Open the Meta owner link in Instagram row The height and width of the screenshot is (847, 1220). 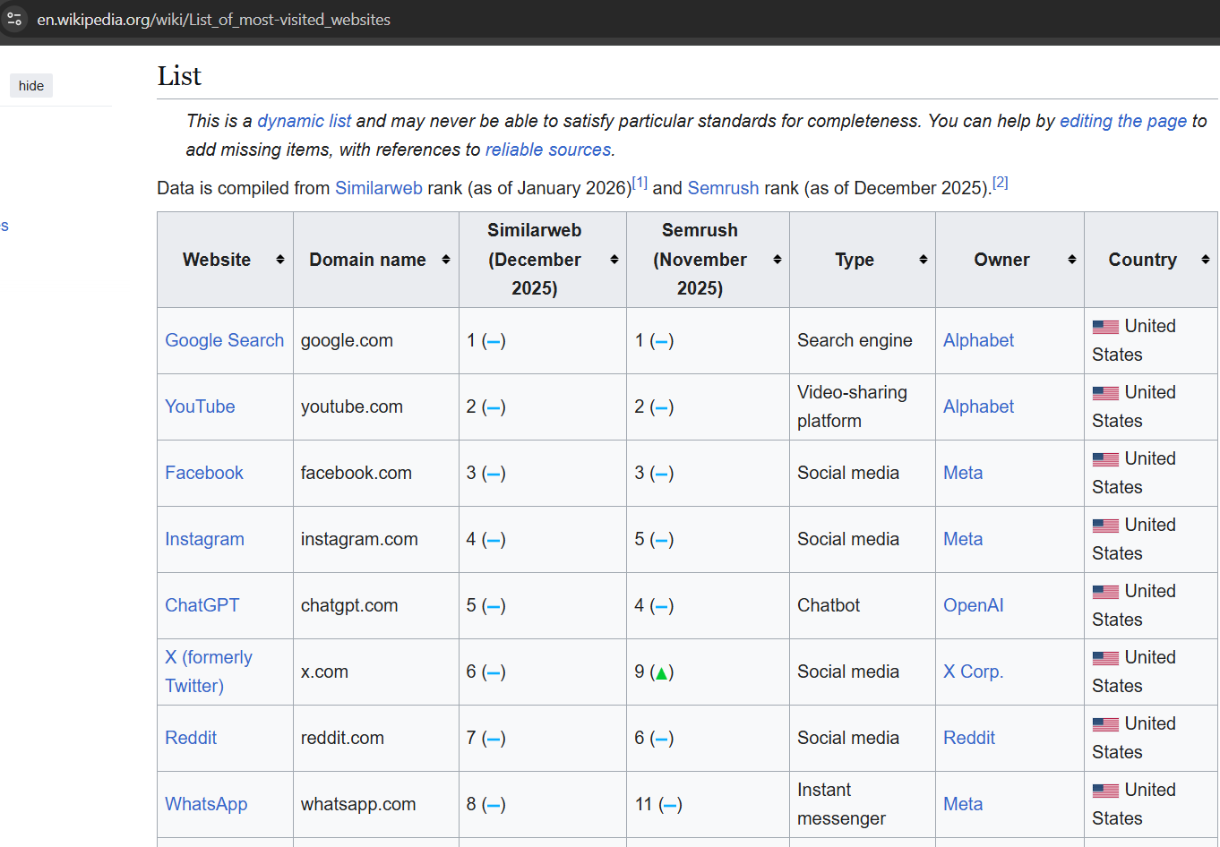[963, 539]
